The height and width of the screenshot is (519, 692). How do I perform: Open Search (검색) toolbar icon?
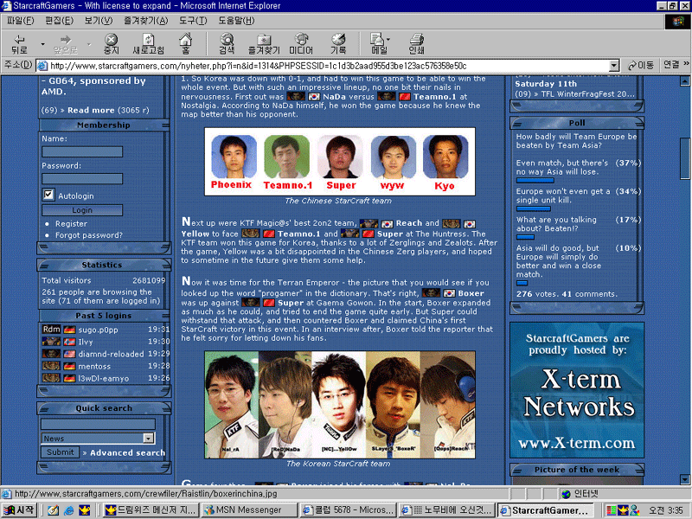[x=227, y=44]
